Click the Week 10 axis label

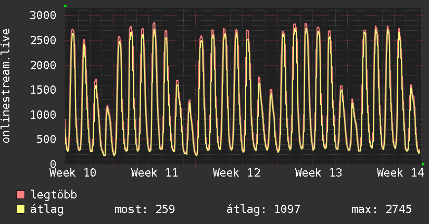click(x=73, y=173)
